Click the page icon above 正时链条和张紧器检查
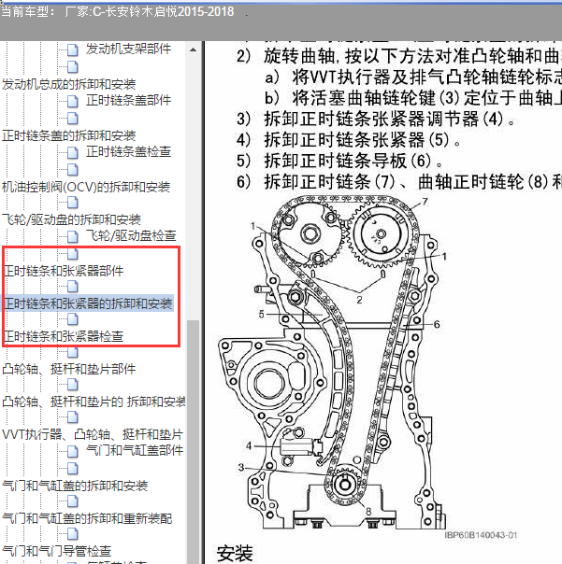 pyautogui.click(x=72, y=318)
